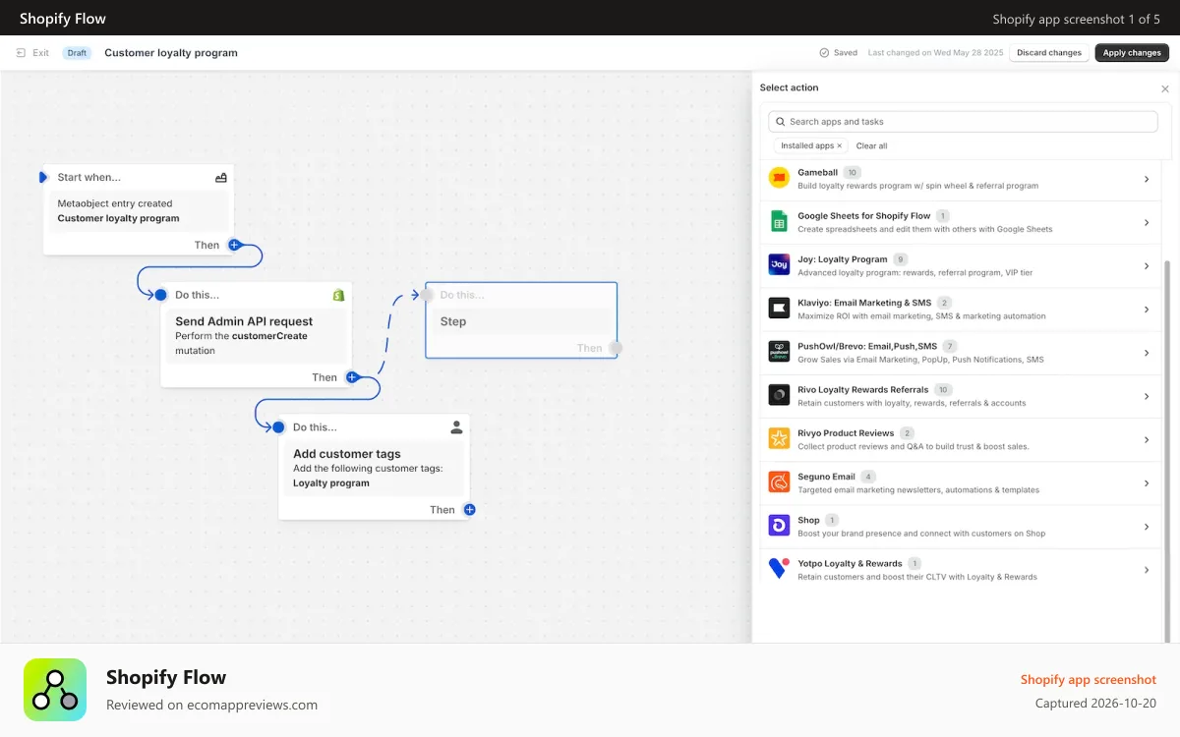This screenshot has width=1180, height=737.
Task: Click Loyalty program tag text in step
Action: 331,483
